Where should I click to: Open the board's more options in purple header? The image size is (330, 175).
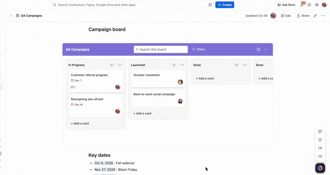pos(266,49)
